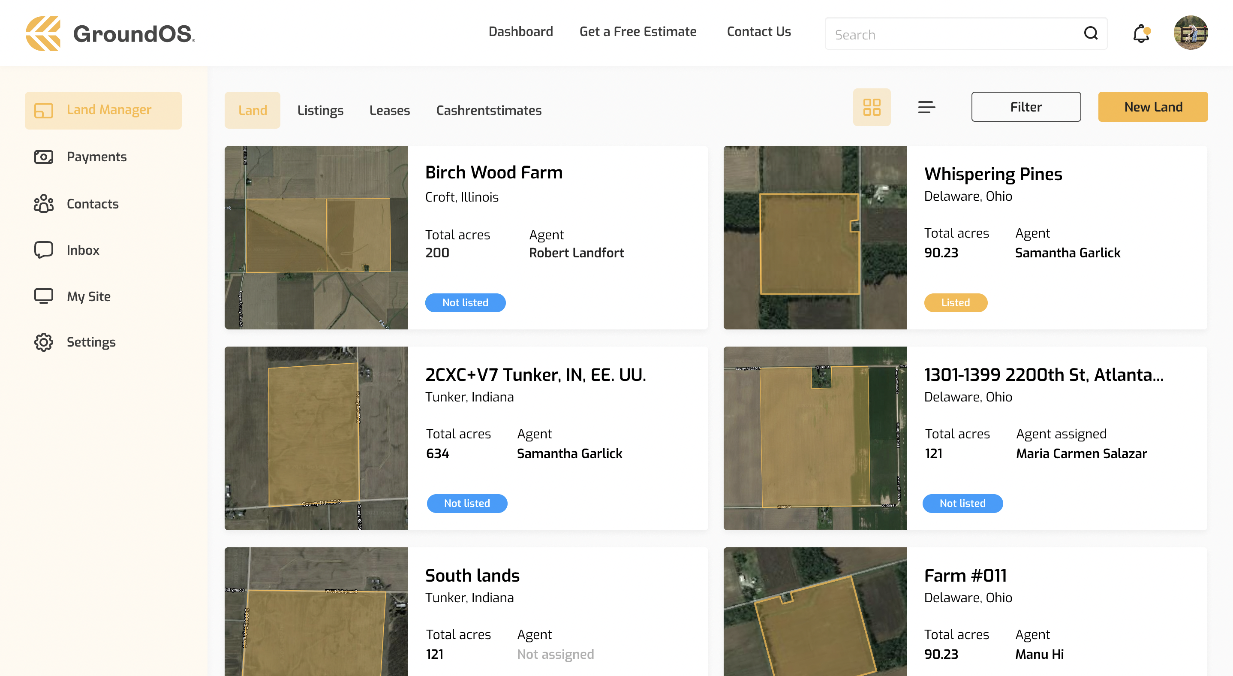This screenshot has width=1233, height=676.
Task: Switch to grid view layout
Action: [x=871, y=107]
